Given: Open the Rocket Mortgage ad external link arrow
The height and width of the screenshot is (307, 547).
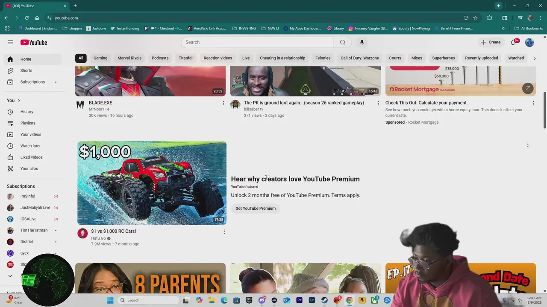Looking at the screenshot, I should tap(528, 88).
